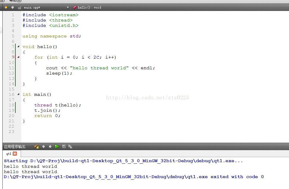
Task: Click on return 0; statement
Action: click(47, 116)
